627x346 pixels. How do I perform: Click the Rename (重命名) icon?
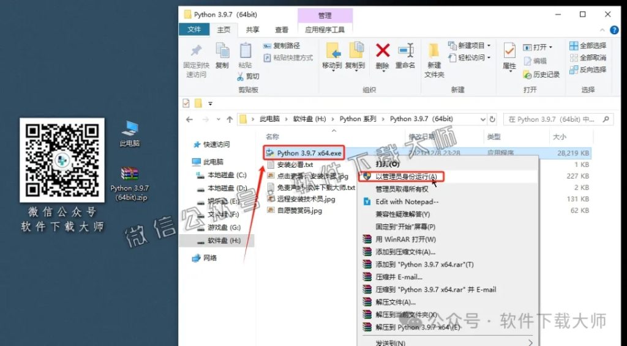pos(405,51)
